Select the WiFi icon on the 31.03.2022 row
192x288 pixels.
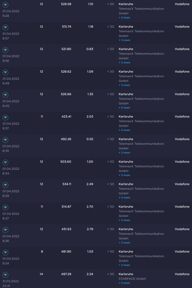[5, 275]
